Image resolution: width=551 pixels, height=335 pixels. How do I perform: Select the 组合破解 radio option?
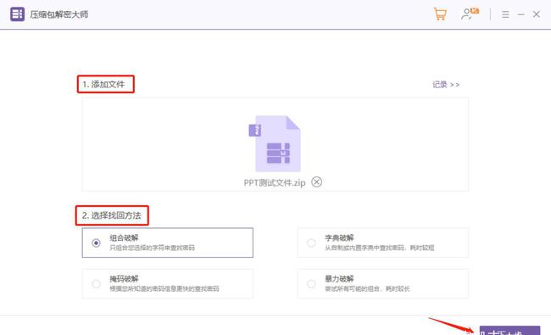point(96,243)
